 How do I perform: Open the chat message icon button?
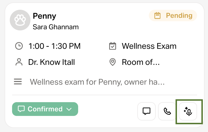[147, 111]
